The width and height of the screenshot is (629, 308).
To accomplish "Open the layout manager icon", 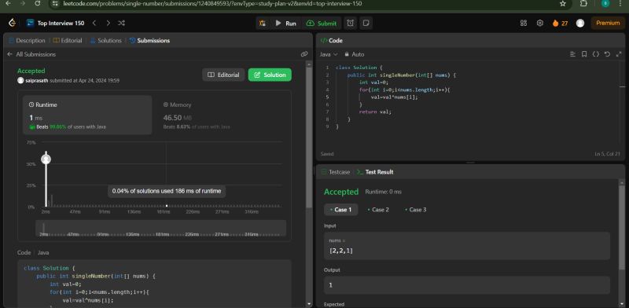I will coord(524,24).
